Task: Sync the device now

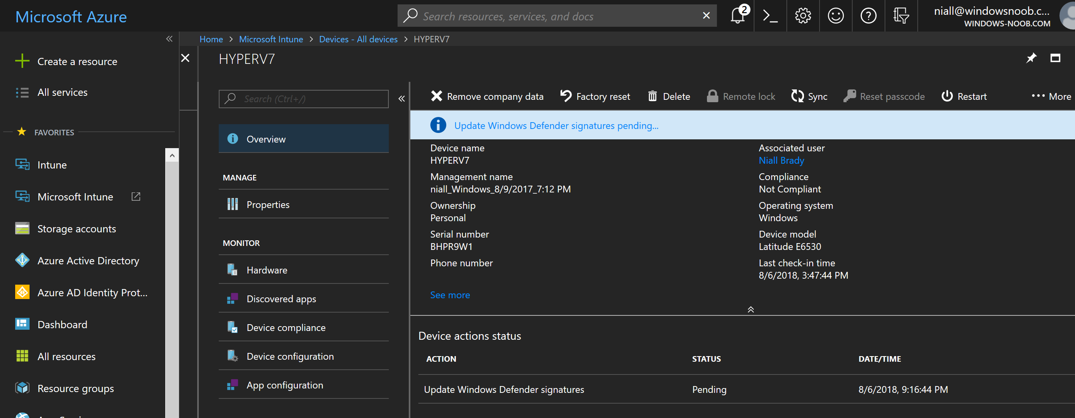Action: click(x=809, y=96)
